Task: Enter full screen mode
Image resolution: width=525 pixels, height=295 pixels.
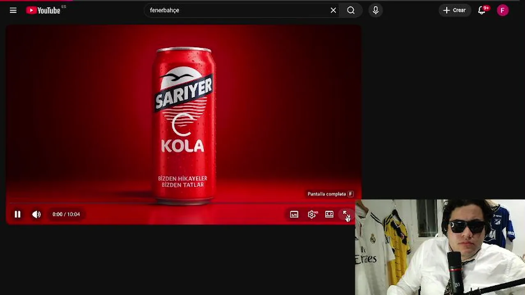Action: [x=346, y=214]
